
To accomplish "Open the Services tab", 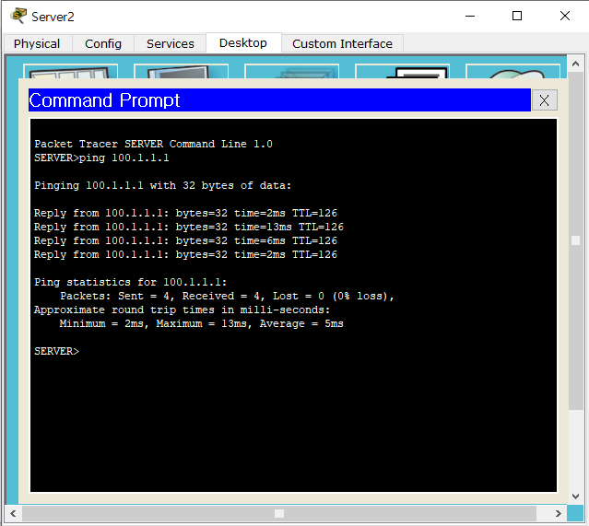I will click(x=171, y=43).
